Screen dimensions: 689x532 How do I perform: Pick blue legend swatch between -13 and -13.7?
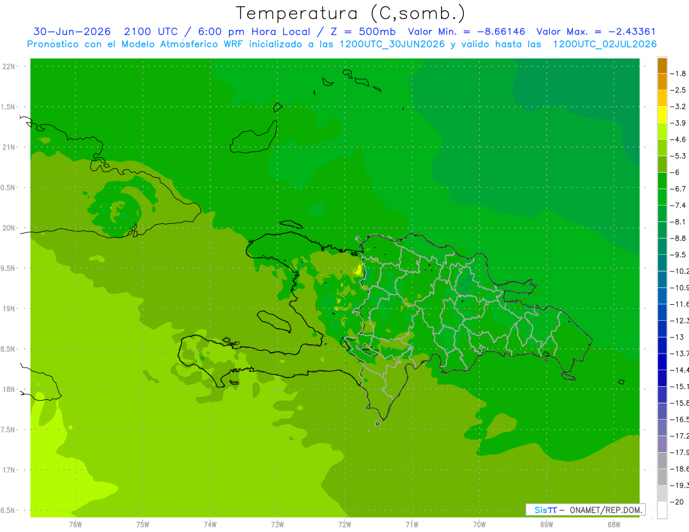tap(663, 345)
